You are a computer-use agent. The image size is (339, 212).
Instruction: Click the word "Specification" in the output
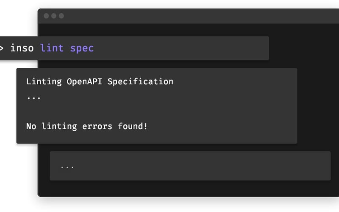pos(140,81)
